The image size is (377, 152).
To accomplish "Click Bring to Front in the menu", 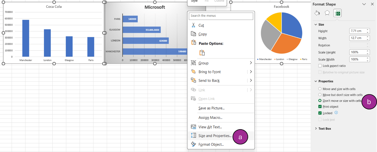I will 209,72.
